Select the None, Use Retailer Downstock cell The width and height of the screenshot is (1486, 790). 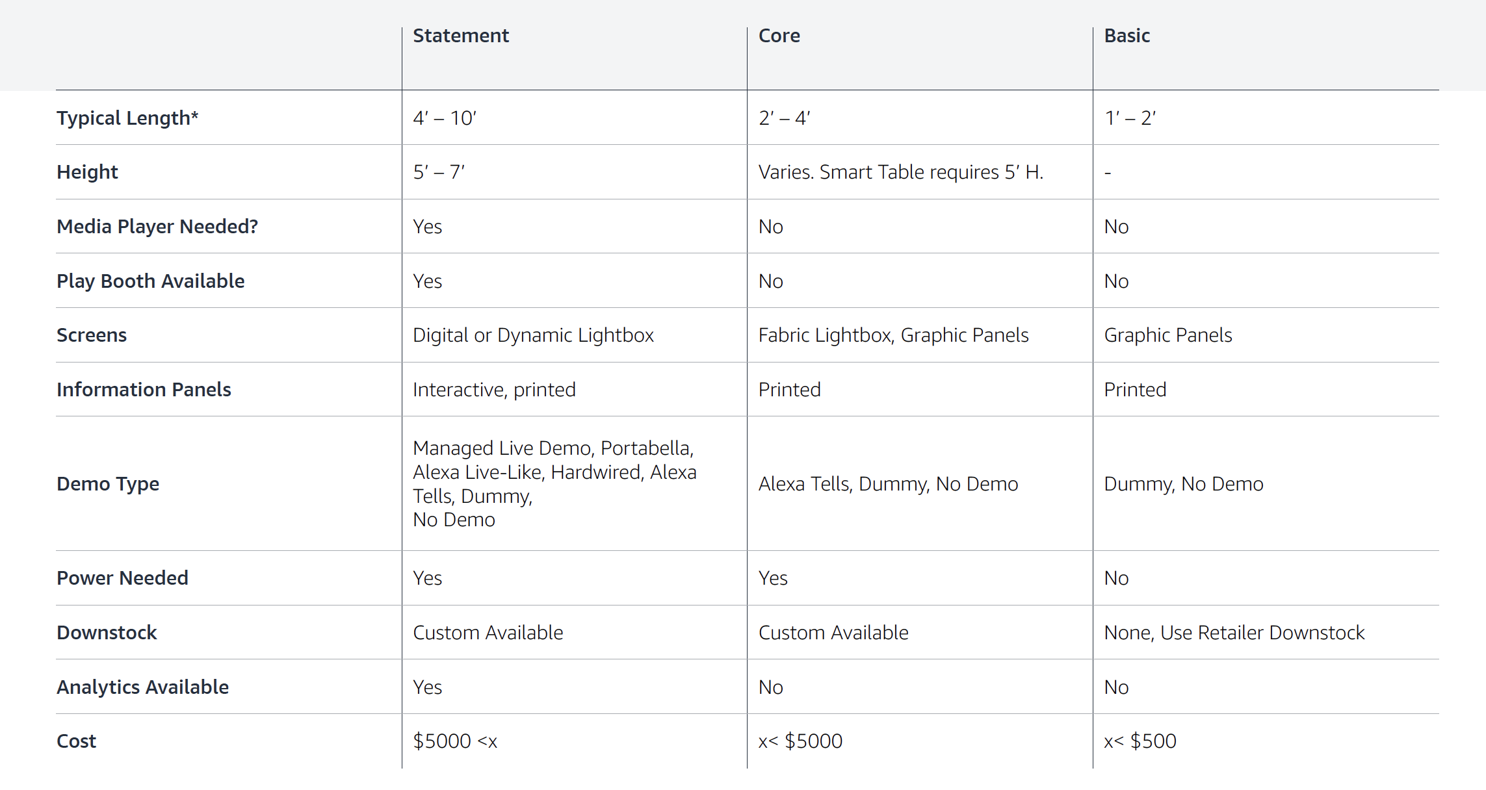pyautogui.click(x=1234, y=633)
